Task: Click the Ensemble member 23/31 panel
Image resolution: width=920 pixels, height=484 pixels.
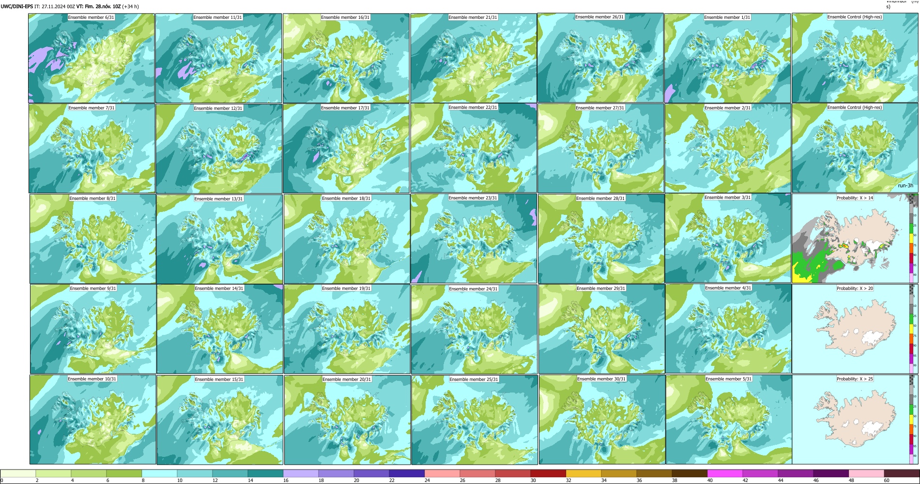Action: (474, 238)
